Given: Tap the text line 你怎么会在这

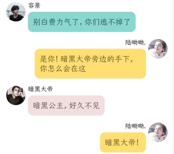Looking at the screenshot, I should [63, 69].
